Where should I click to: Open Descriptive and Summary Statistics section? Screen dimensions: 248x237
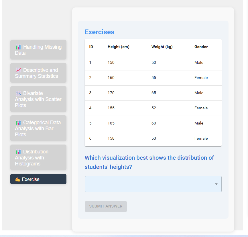pos(38,73)
